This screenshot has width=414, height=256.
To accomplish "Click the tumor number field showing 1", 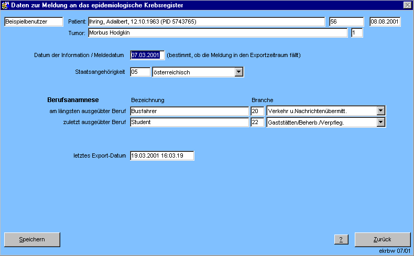I will 356,33.
